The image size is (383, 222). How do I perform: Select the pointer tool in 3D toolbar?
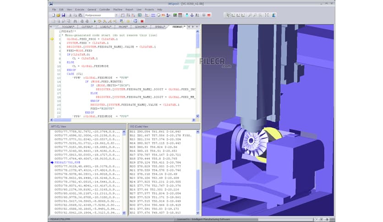(x=228, y=15)
